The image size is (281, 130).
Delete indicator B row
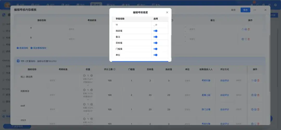(249, 39)
